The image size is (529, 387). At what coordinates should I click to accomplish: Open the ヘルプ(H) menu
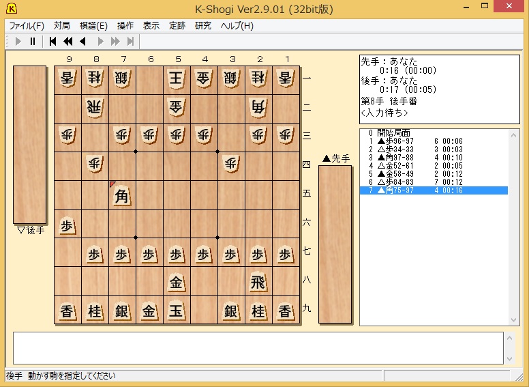coord(237,26)
